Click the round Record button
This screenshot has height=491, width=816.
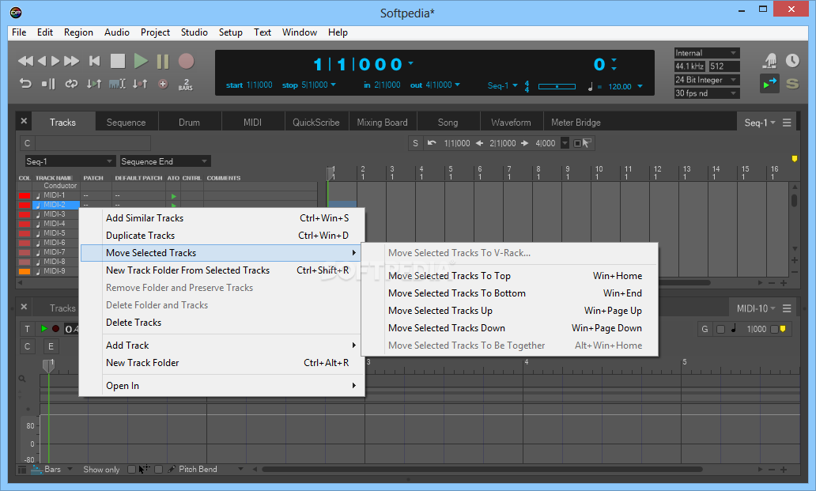pyautogui.click(x=186, y=62)
